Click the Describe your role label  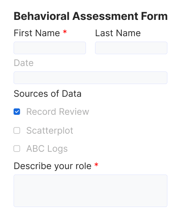52,166
